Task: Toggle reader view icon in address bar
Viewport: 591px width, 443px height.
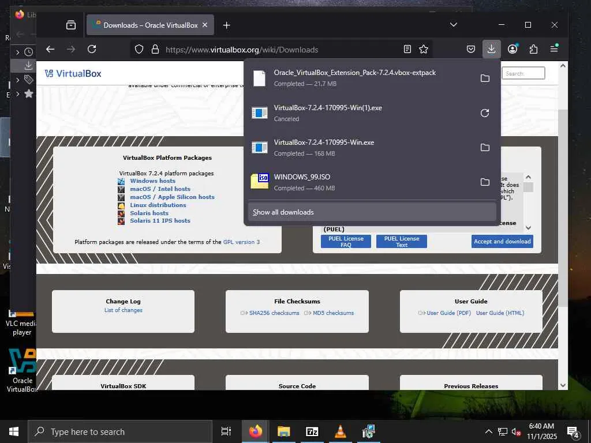Action: click(407, 50)
